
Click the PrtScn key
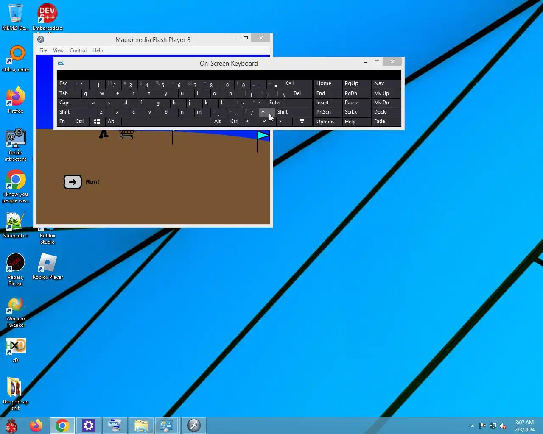327,112
